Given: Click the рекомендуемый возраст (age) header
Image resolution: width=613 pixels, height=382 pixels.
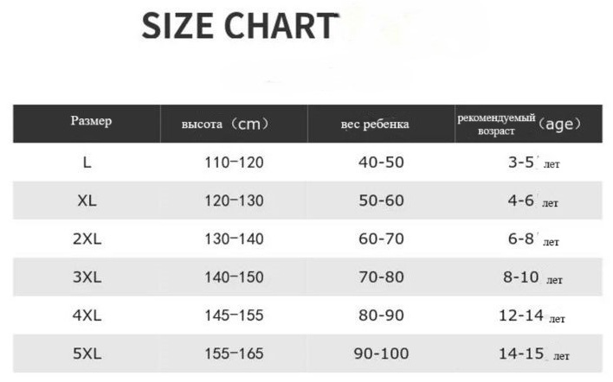Looking at the screenshot, I should pyautogui.click(x=519, y=124).
